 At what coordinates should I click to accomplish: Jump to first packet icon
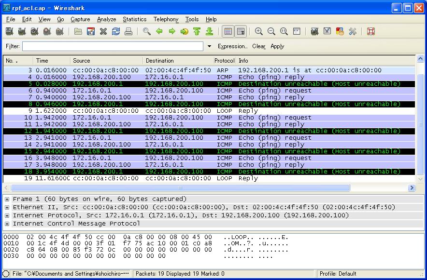[197, 31]
